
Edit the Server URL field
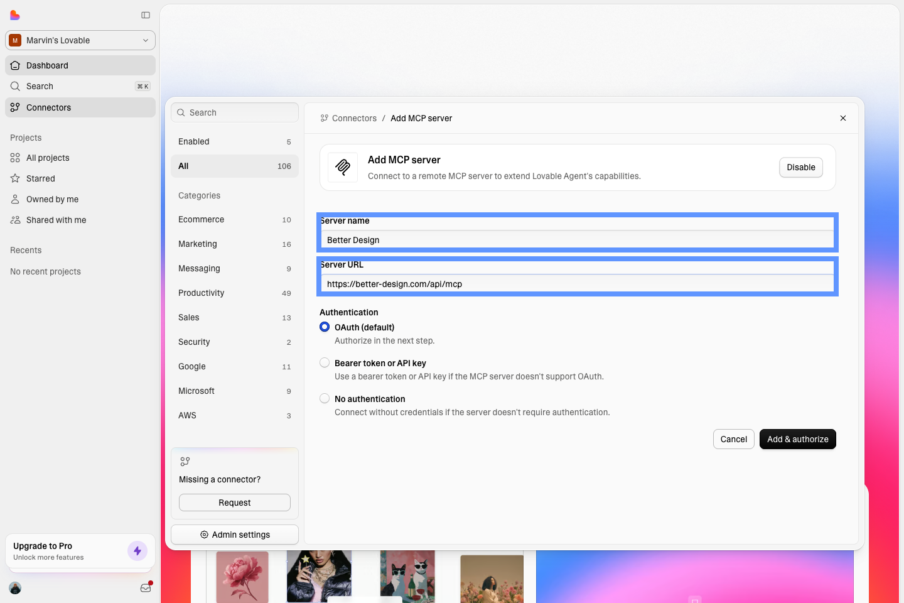coord(578,284)
